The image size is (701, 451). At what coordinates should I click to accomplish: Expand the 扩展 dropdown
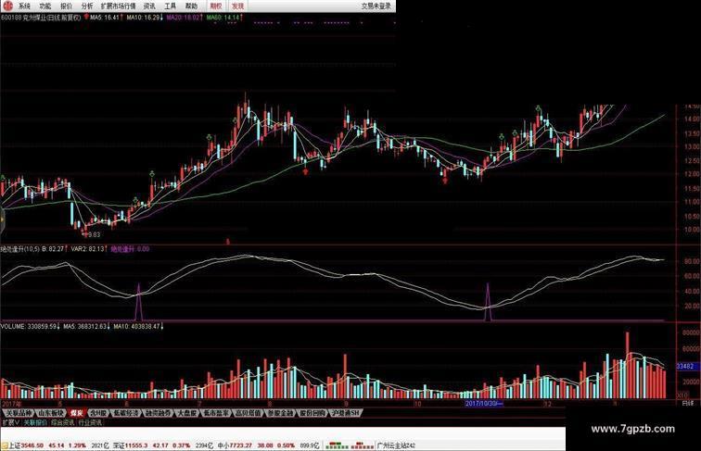pos(10,422)
